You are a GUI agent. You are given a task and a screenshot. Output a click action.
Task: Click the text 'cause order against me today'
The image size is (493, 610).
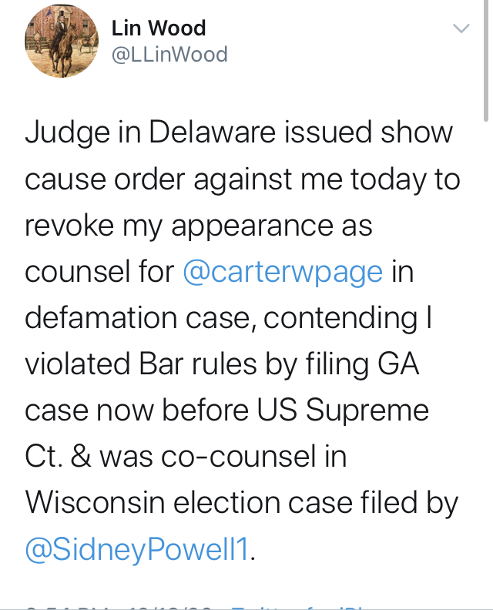tap(226, 179)
